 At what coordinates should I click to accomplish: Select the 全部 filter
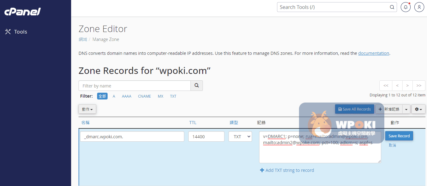102,96
